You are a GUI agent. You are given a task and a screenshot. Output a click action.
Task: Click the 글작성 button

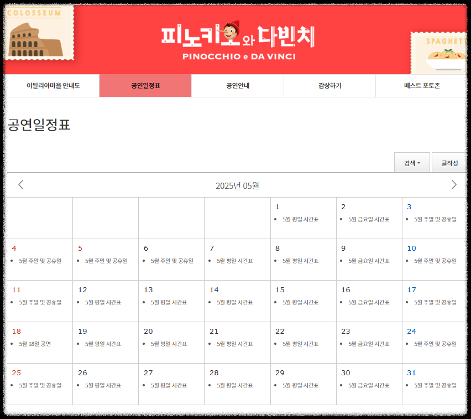click(x=449, y=163)
